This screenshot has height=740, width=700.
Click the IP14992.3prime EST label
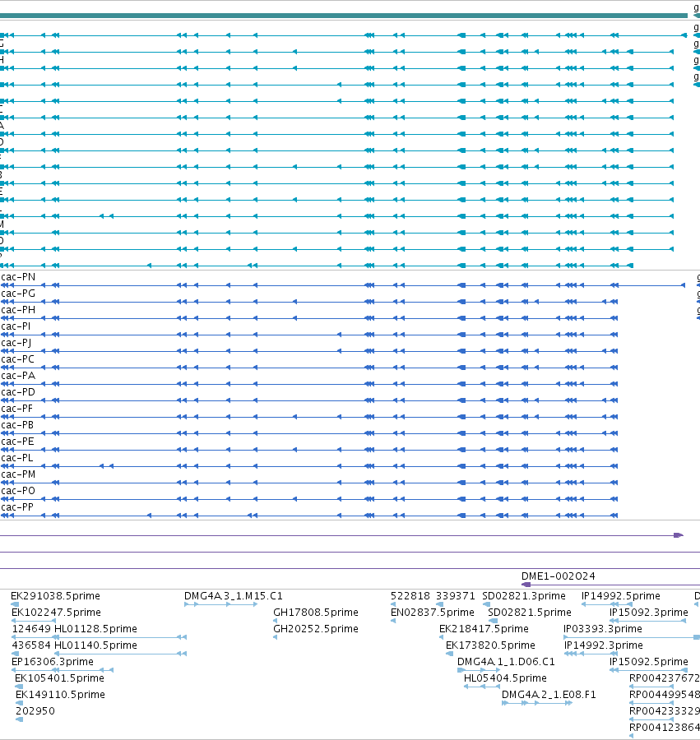tap(603, 645)
